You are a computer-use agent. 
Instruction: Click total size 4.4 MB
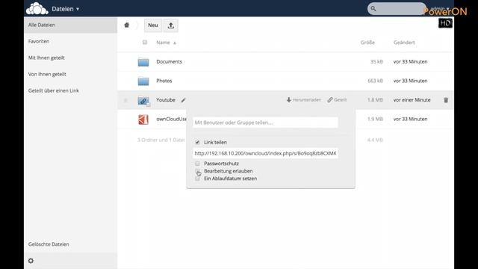click(x=375, y=140)
